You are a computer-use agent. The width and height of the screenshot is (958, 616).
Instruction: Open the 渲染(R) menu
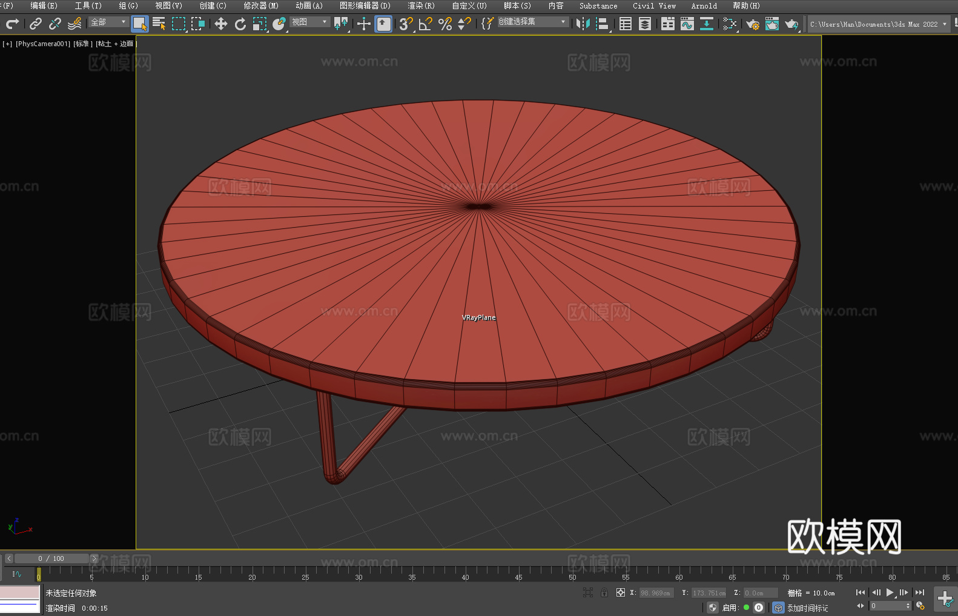click(x=421, y=5)
